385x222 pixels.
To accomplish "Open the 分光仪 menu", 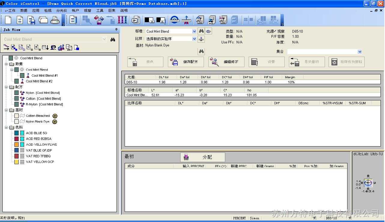I will click(x=62, y=10).
